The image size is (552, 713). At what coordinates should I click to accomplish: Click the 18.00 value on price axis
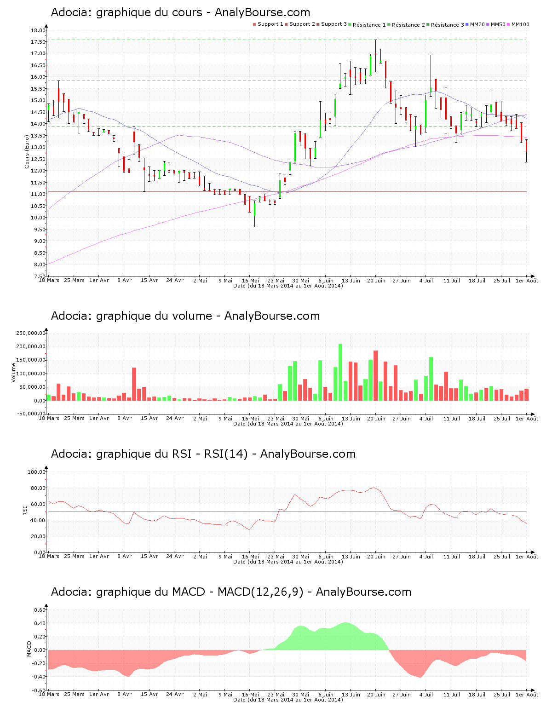pyautogui.click(x=38, y=30)
